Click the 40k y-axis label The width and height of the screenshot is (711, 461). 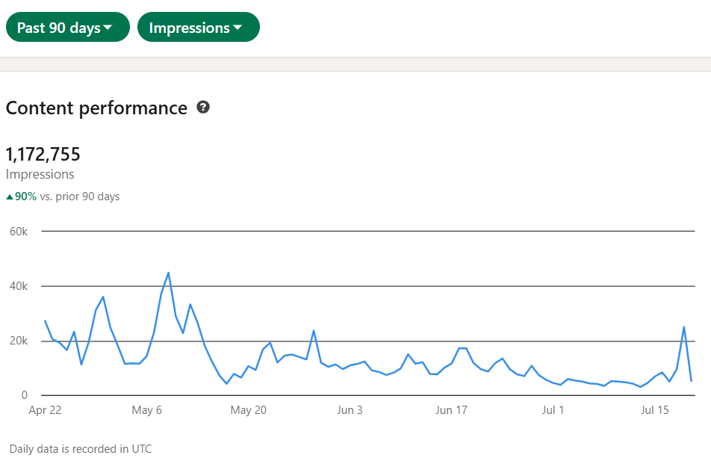tap(18, 286)
